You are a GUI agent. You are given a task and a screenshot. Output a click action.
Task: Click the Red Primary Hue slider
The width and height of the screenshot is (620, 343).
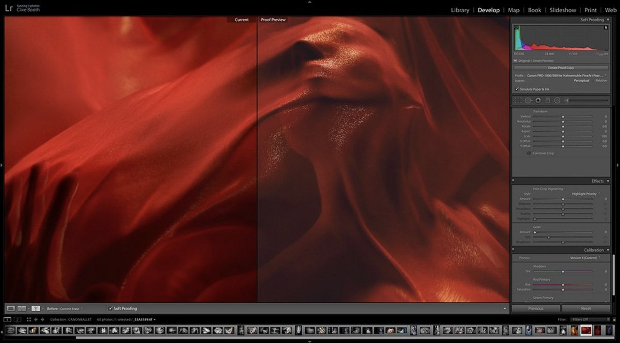(563, 285)
